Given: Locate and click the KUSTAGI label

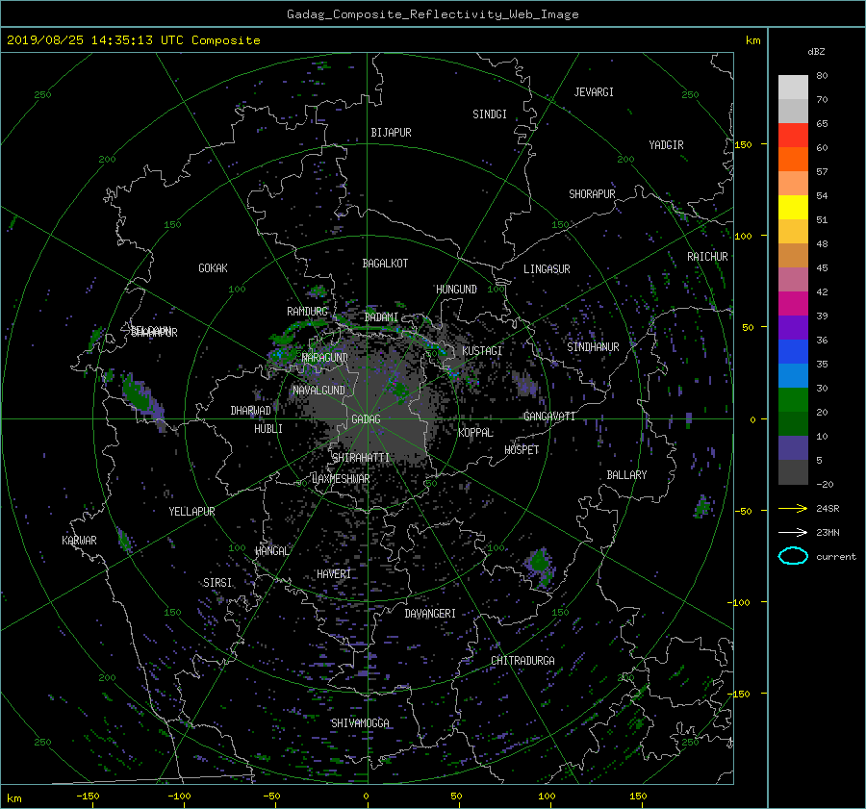Looking at the screenshot, I should point(482,351).
